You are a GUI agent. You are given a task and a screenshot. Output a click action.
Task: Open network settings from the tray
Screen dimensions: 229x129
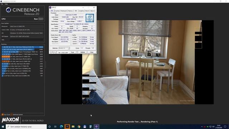click(210, 126)
